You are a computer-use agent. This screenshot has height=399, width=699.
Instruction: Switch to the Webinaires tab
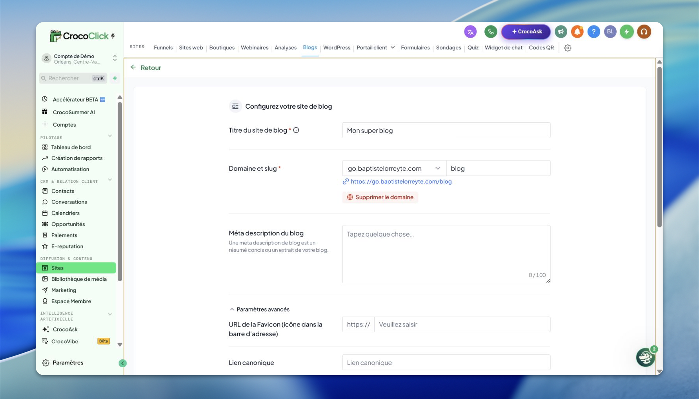tap(255, 47)
